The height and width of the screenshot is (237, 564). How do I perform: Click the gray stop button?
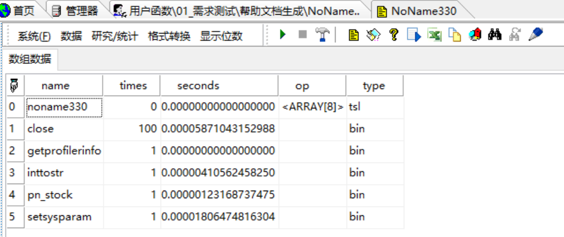click(303, 35)
